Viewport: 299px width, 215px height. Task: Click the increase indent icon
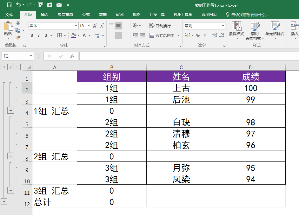tap(142, 35)
